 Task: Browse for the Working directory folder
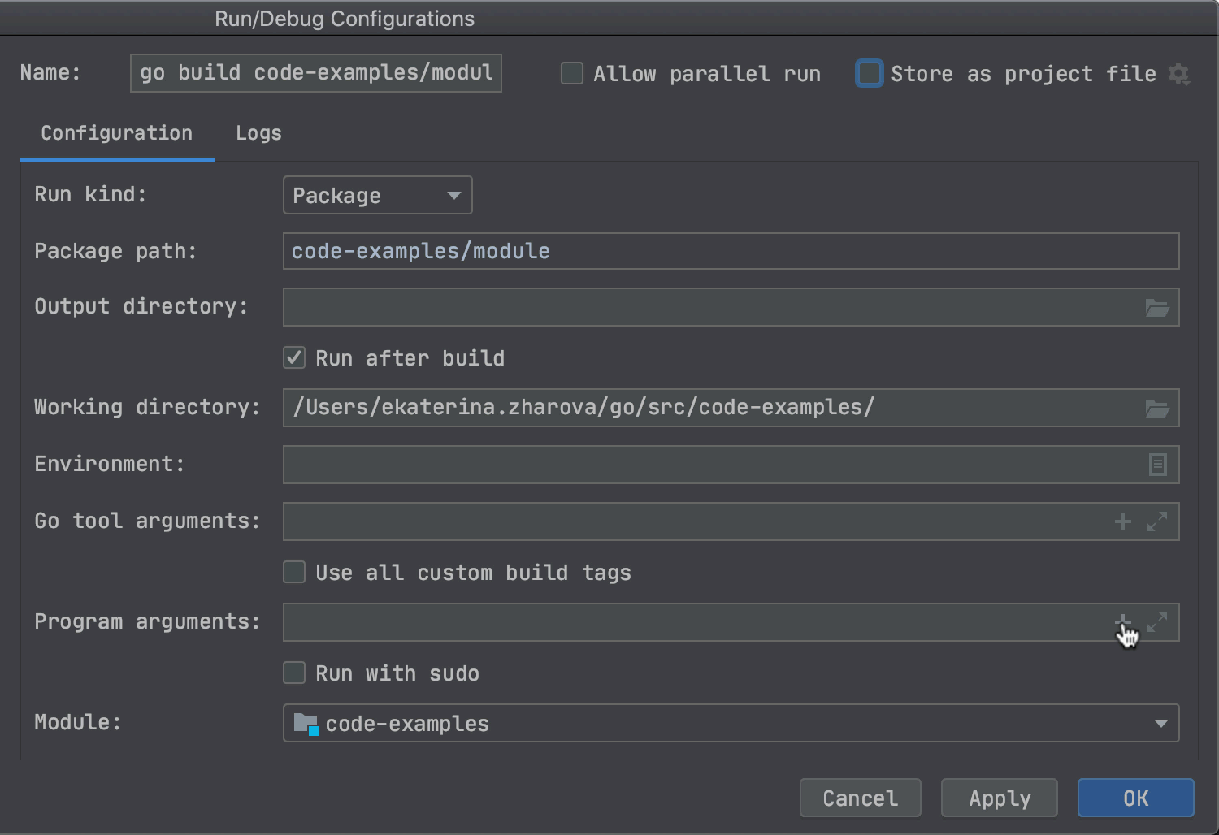pos(1157,408)
